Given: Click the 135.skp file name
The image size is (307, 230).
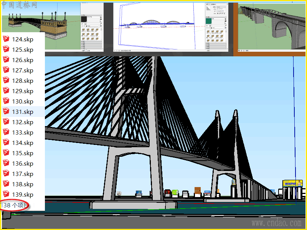Looking at the screenshot, I should point(23,153).
